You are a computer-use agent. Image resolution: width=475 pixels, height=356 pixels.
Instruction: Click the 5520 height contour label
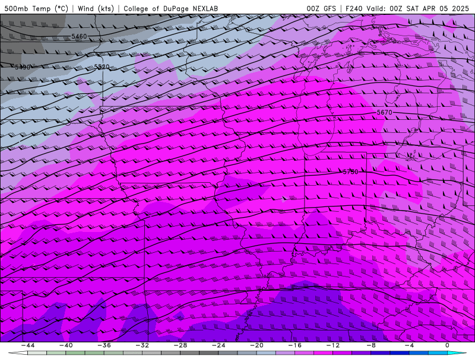(102, 67)
